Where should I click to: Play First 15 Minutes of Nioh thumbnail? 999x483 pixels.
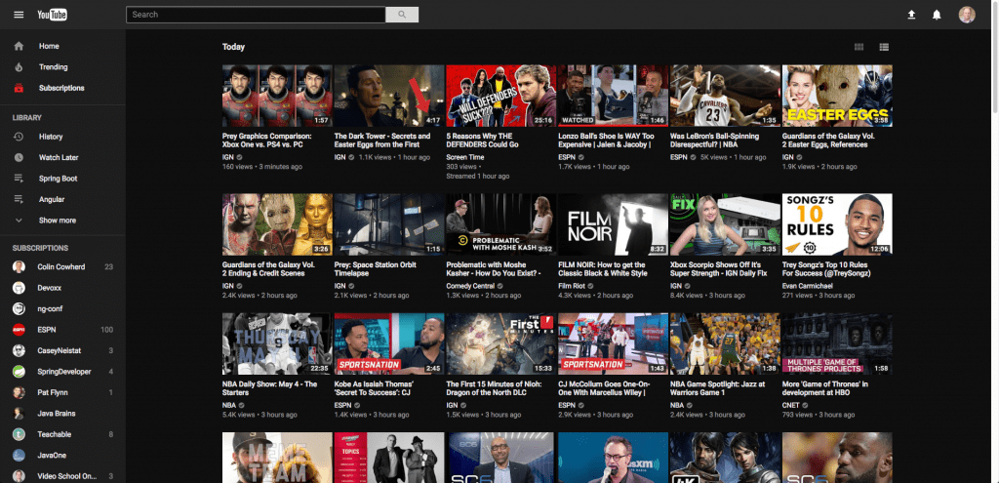tap(500, 344)
